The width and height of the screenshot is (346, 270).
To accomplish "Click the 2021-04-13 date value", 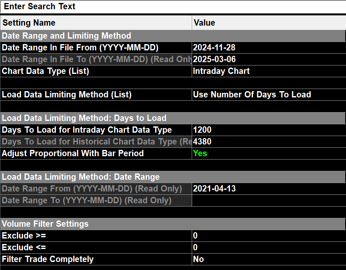I will [269, 189].
